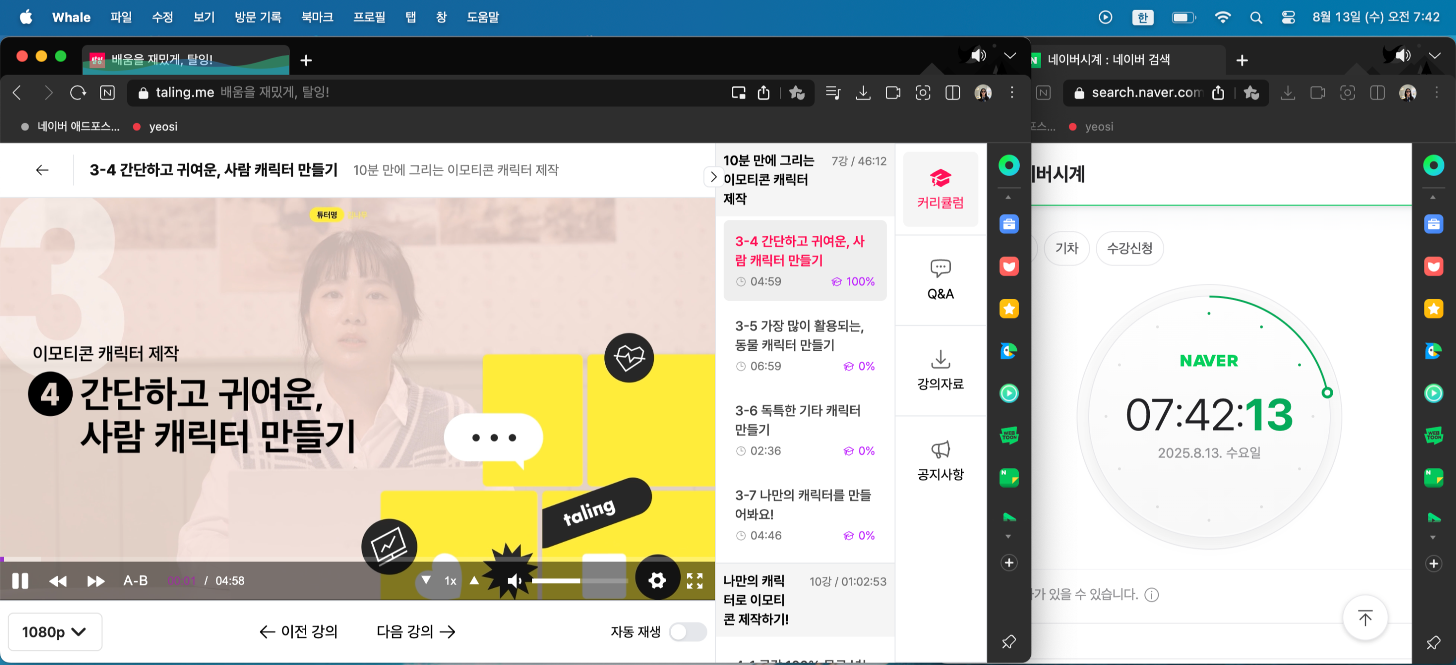1456x665 pixels.
Task: Click the video volume slider
Action: [579, 581]
